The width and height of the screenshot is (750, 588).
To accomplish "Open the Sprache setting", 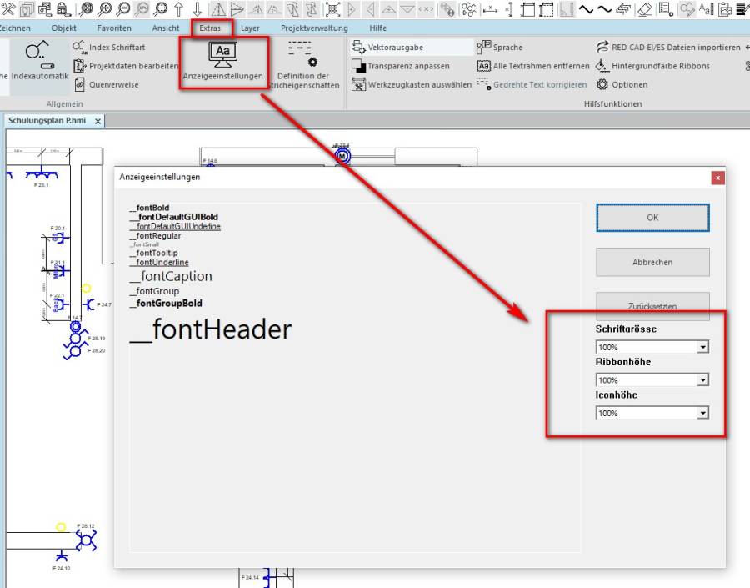I will point(484,48).
